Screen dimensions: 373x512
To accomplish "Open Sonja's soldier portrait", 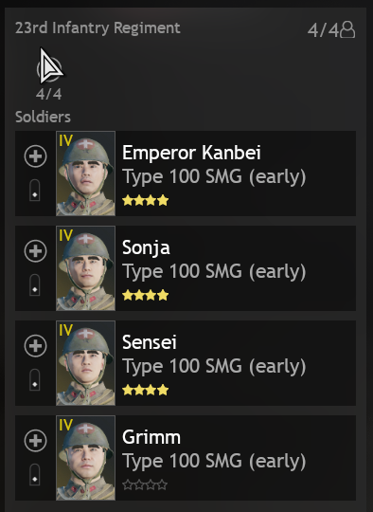I will [85, 268].
